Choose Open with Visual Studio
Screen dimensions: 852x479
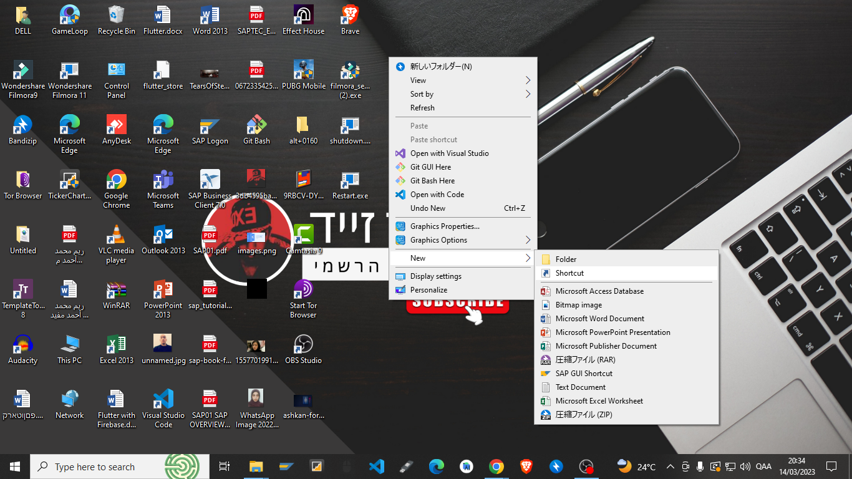tap(463, 153)
